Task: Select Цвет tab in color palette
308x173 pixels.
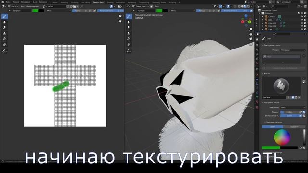Action: 272,127
